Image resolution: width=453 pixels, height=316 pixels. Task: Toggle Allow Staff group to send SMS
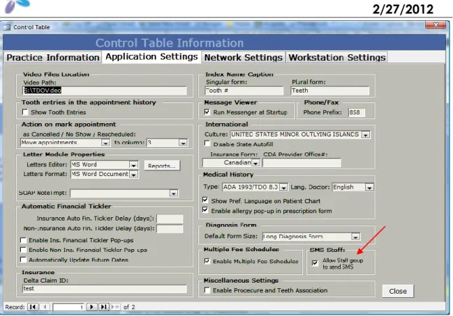point(315,263)
